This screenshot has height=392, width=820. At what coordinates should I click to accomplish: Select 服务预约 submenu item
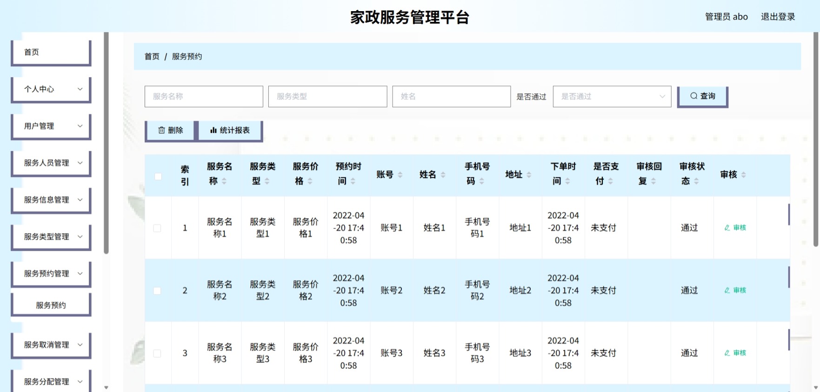pos(51,305)
